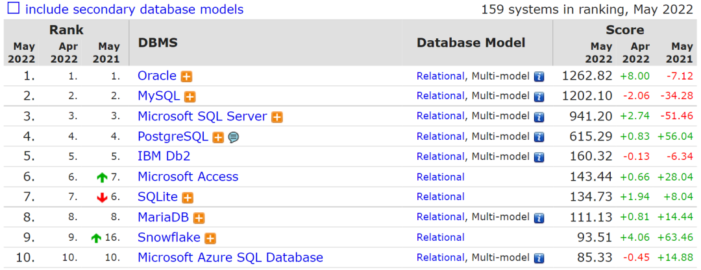The image size is (701, 270).
Task: Click the orange plus icon beside MySQL
Action: pyautogui.click(x=190, y=96)
